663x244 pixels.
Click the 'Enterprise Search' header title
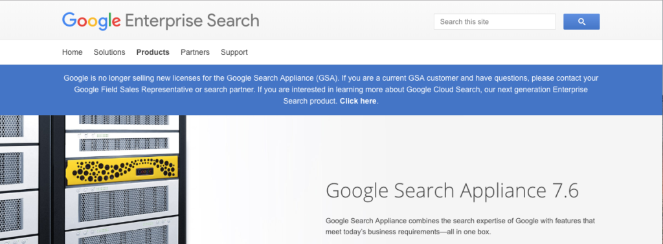click(x=192, y=20)
